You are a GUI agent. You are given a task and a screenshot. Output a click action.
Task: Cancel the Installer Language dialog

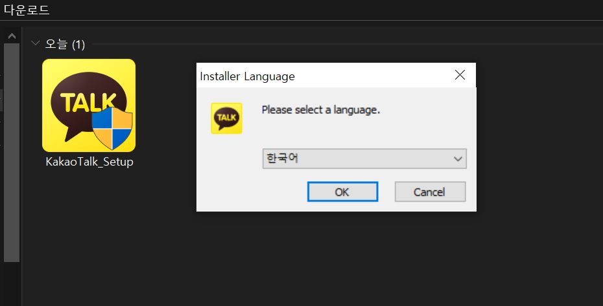point(430,191)
